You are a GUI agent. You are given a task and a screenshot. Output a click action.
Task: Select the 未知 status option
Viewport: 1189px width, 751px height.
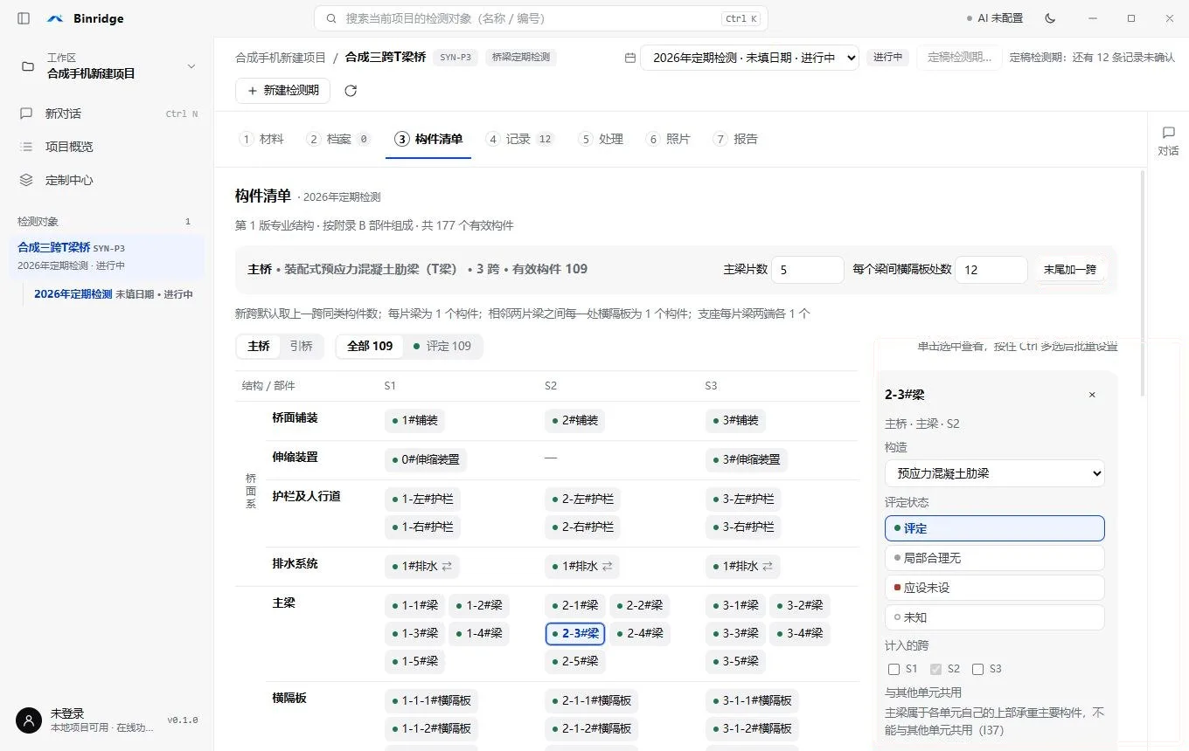pyautogui.click(x=995, y=617)
